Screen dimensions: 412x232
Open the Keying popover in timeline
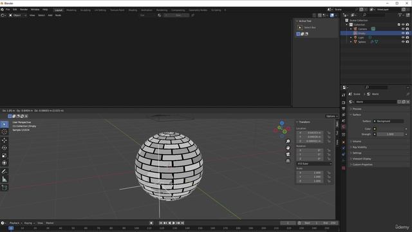click(30, 223)
